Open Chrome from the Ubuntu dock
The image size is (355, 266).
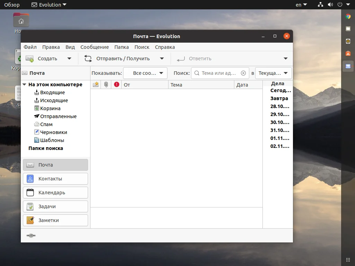(x=348, y=16)
